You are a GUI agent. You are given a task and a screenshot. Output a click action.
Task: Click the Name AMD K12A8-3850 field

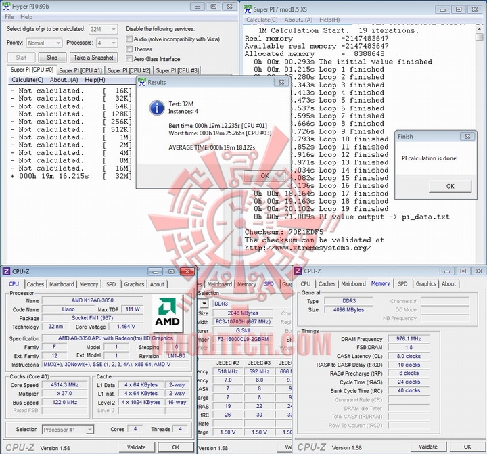(92, 300)
